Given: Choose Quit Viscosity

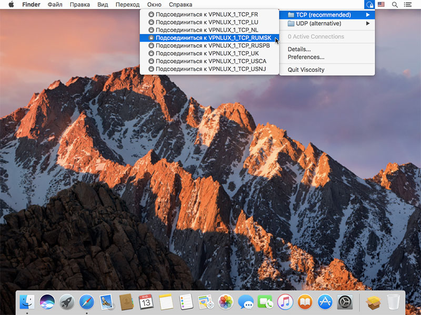Looking at the screenshot, I should [306, 70].
